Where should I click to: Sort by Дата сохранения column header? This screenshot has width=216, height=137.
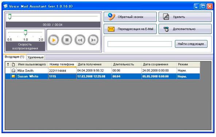pos(159,64)
